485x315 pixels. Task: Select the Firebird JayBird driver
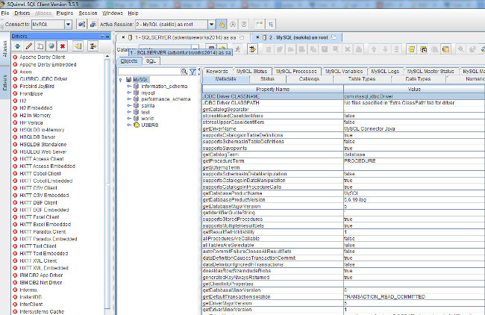pos(37,87)
